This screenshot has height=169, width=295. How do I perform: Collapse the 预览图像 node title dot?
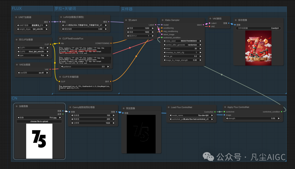tap(124, 108)
